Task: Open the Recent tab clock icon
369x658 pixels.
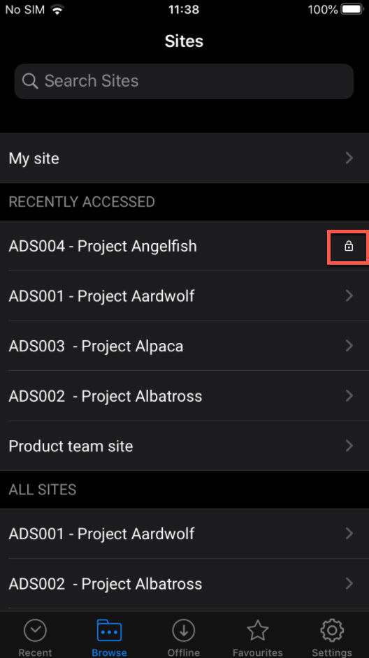Action: click(x=35, y=630)
